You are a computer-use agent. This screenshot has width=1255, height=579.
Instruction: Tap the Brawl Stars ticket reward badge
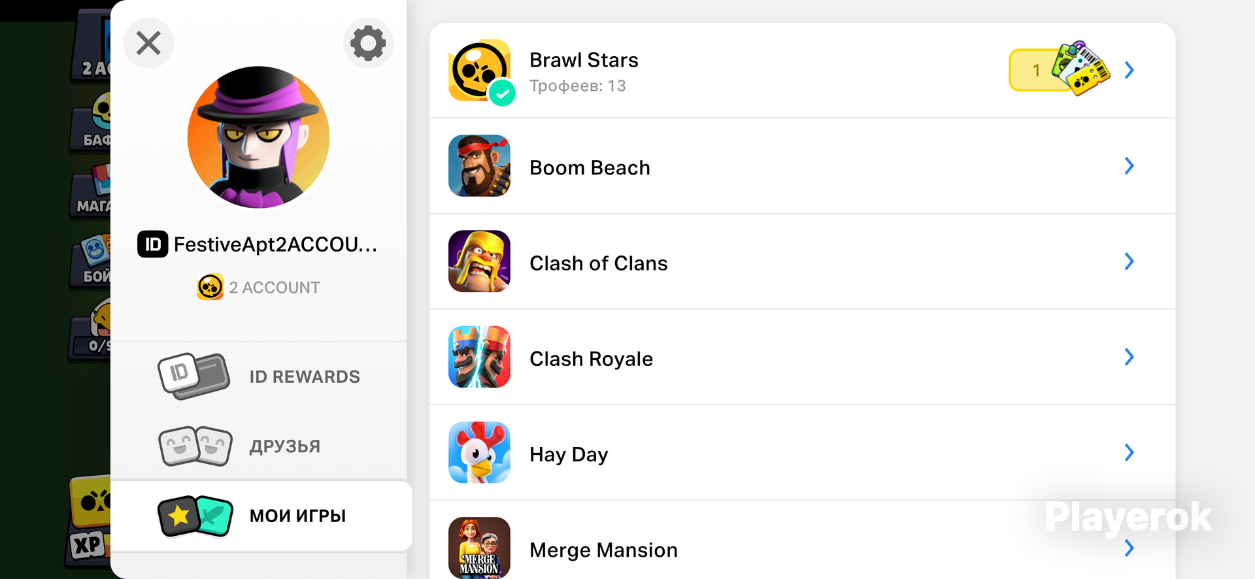coord(1060,69)
